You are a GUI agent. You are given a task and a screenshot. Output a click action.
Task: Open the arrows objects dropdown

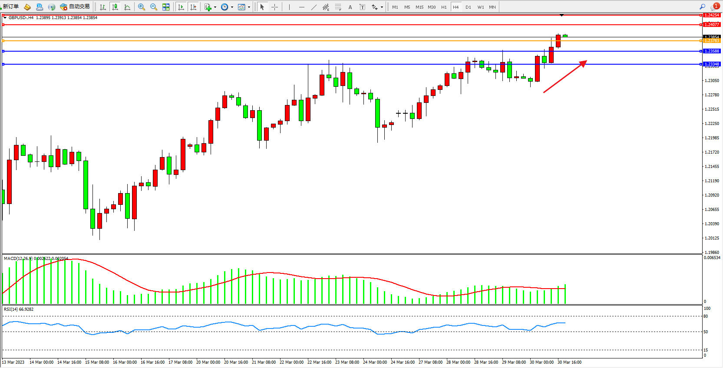[382, 7]
